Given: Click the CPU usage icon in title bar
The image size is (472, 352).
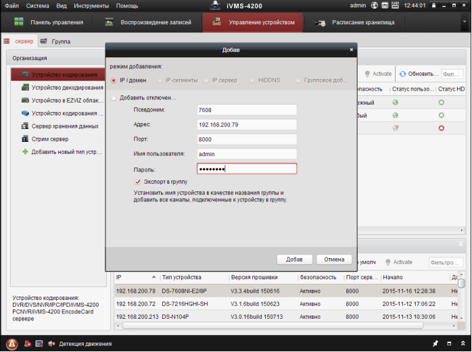Looking at the screenshot, I should coord(385,5).
